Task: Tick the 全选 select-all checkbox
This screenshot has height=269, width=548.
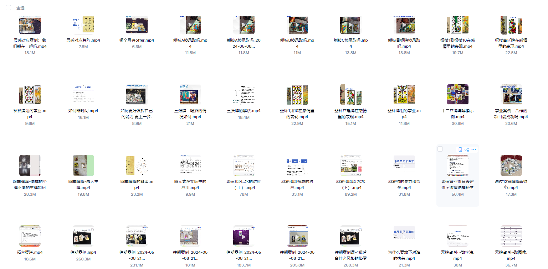Action: coord(9,8)
